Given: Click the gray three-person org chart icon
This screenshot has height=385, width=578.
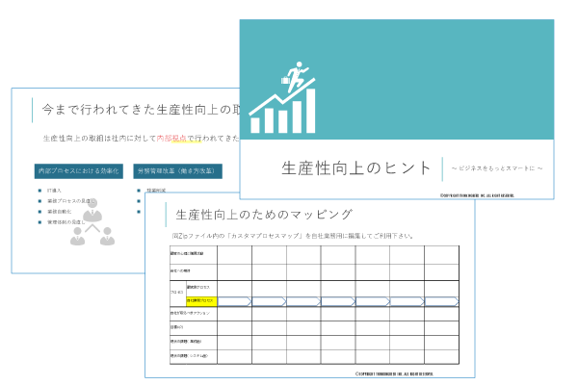Looking at the screenshot, I should pyautogui.click(x=92, y=223).
